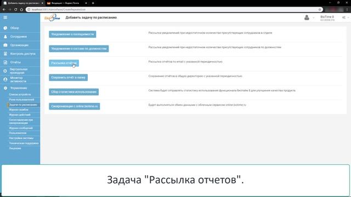Bookmark the page with the star icon

pos(320,9)
